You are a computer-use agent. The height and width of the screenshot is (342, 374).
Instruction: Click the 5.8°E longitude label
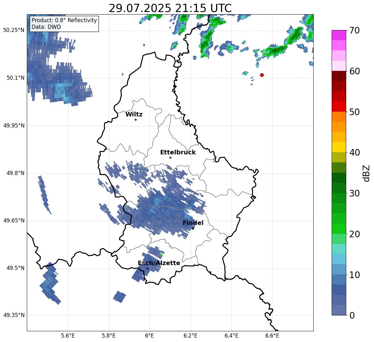coord(109,336)
